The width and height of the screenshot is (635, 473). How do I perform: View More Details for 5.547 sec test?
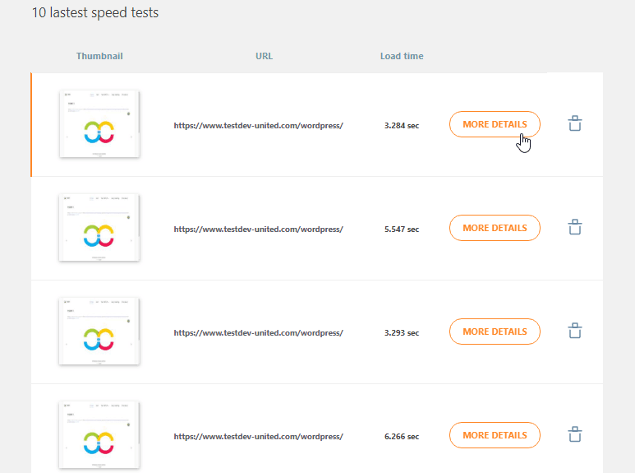495,228
